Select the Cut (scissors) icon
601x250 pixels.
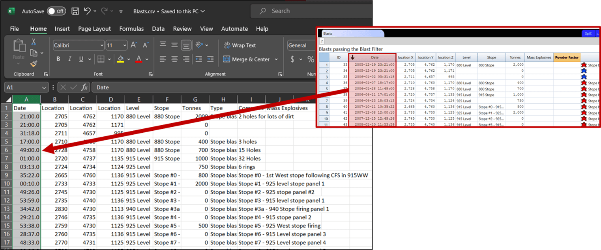(x=34, y=43)
